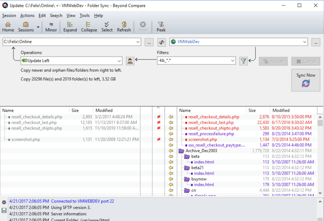Open the Edit menu

[42, 16]
